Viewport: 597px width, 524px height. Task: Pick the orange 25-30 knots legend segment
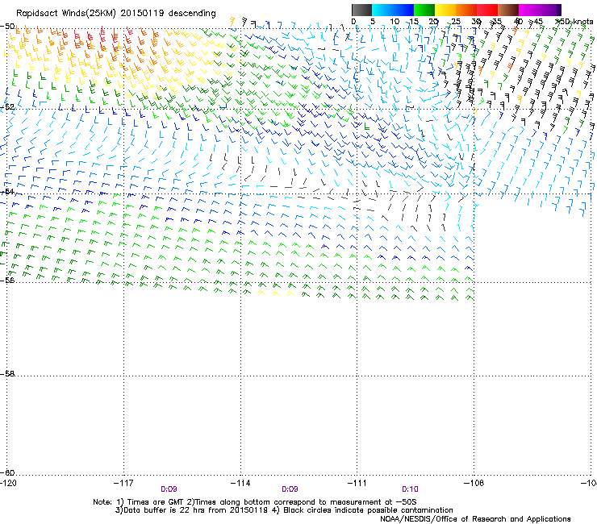point(466,10)
